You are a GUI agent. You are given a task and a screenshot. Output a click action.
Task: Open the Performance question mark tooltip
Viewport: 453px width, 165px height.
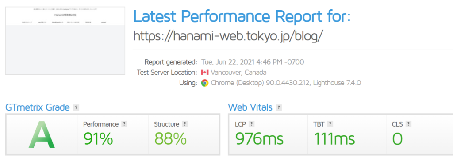tap(124, 124)
